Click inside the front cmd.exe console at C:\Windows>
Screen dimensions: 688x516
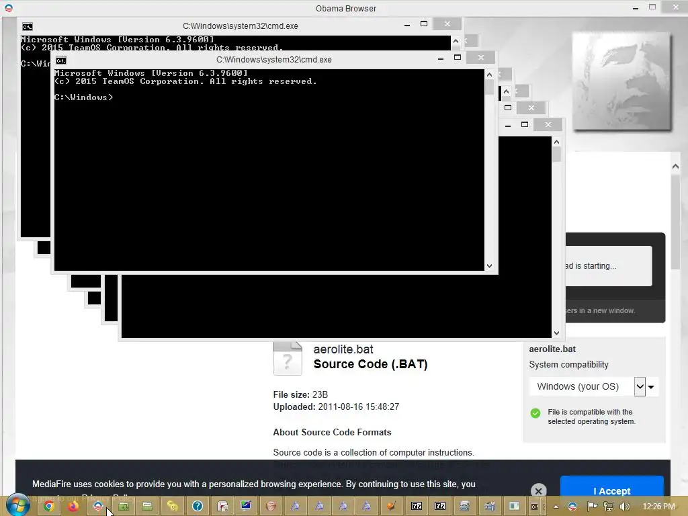pyautogui.click(x=83, y=97)
